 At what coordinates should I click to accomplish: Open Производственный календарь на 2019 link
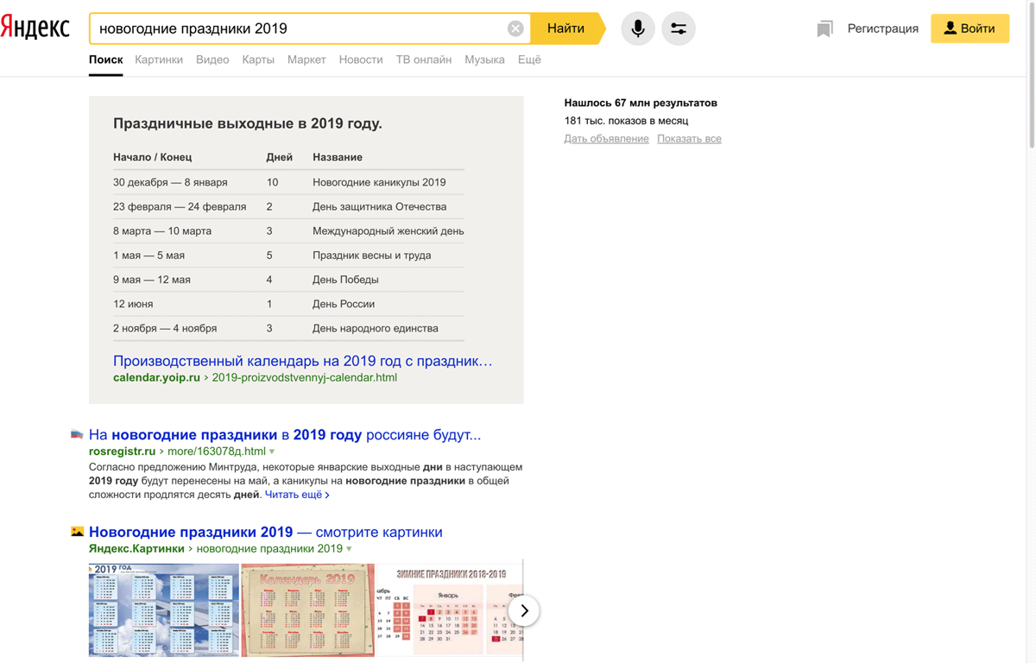click(302, 361)
